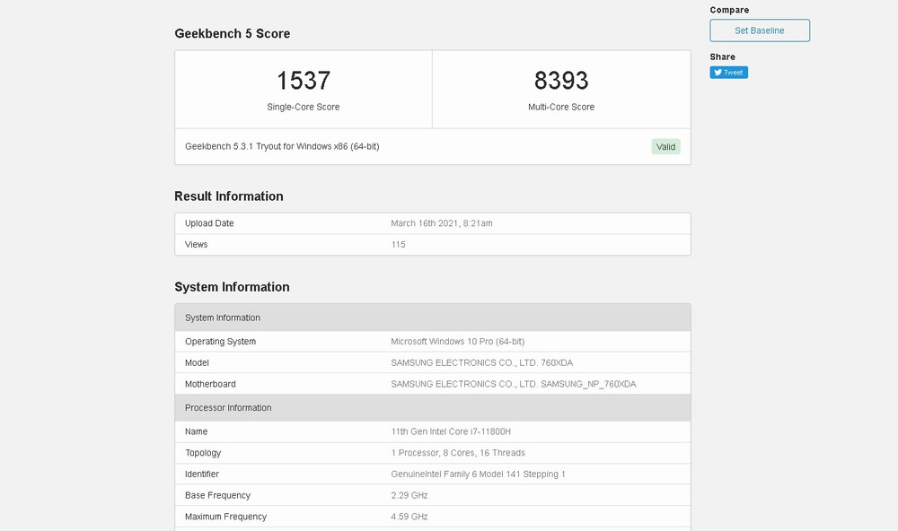The height and width of the screenshot is (531, 898).
Task: Click the large System Information heading
Action: 232,287
